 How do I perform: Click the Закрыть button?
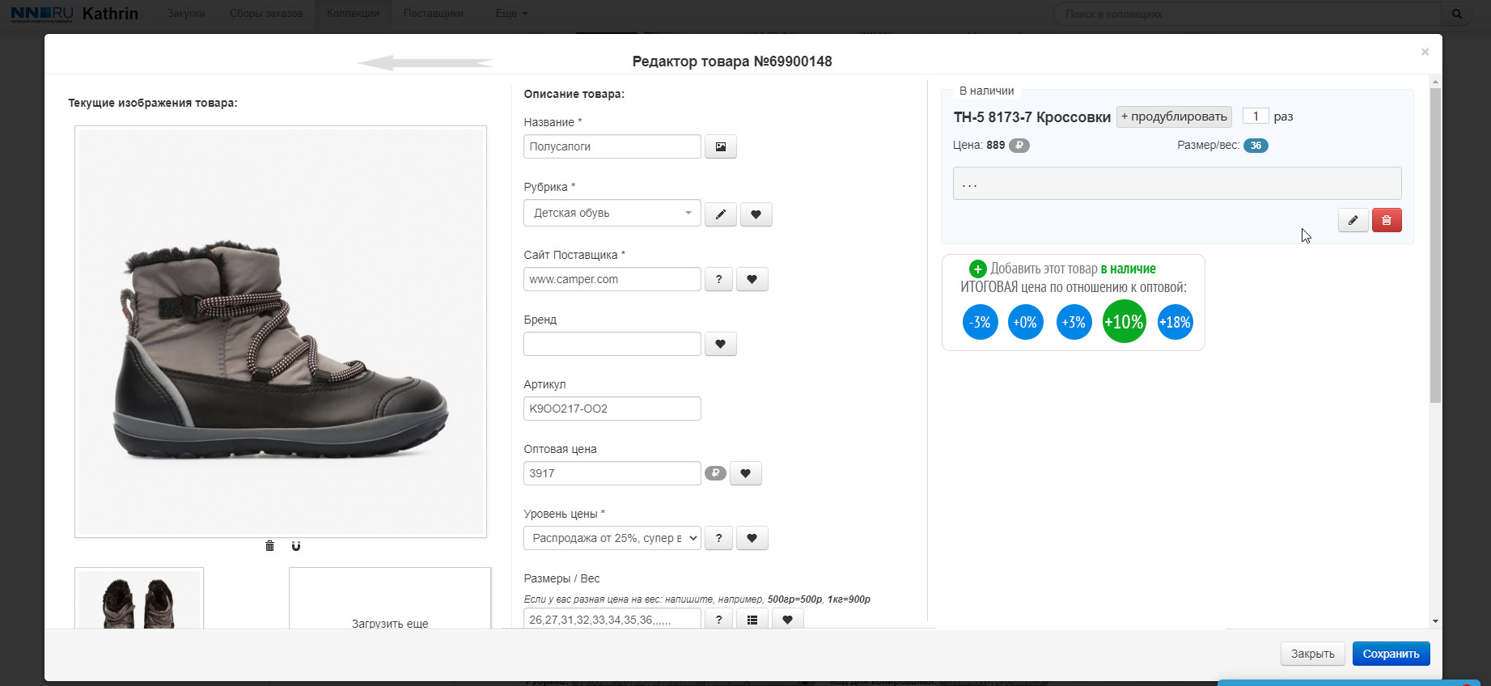(x=1312, y=654)
